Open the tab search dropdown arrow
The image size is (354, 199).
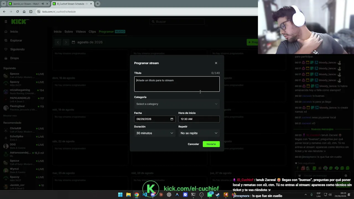(4, 4)
